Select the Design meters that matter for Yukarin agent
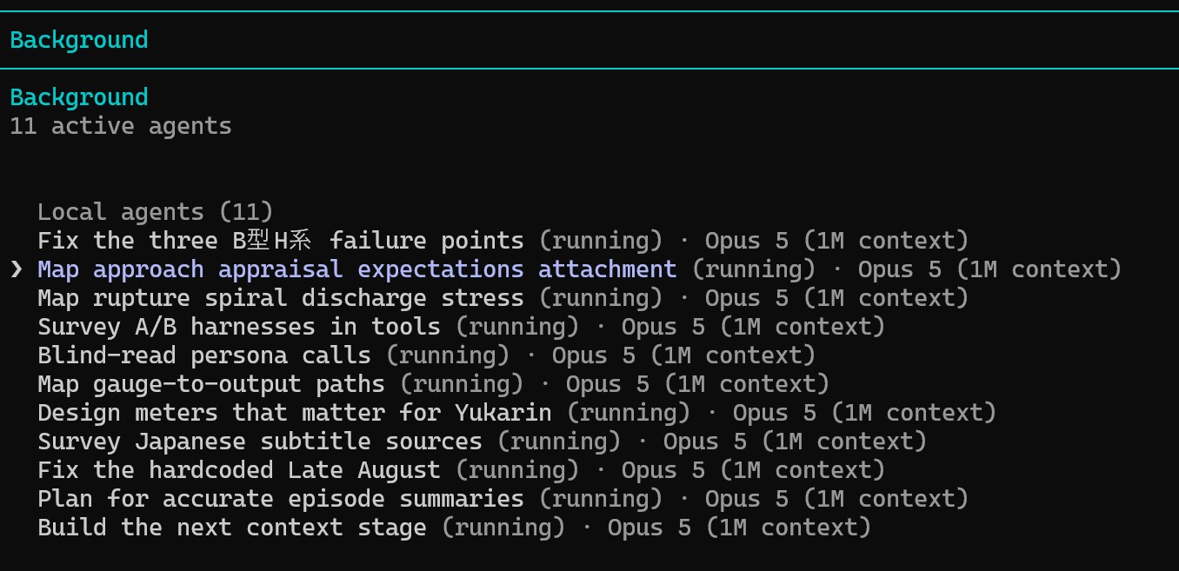This screenshot has width=1179, height=571. (x=516, y=413)
